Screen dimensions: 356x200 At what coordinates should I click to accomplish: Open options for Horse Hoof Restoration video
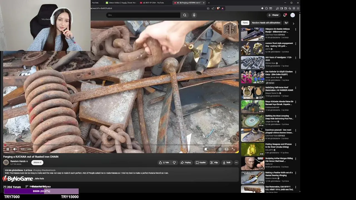(x=296, y=88)
